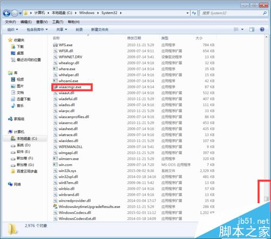The height and width of the screenshot is (239, 271).
Task: Refresh the System32 folder view
Action: click(194, 13)
